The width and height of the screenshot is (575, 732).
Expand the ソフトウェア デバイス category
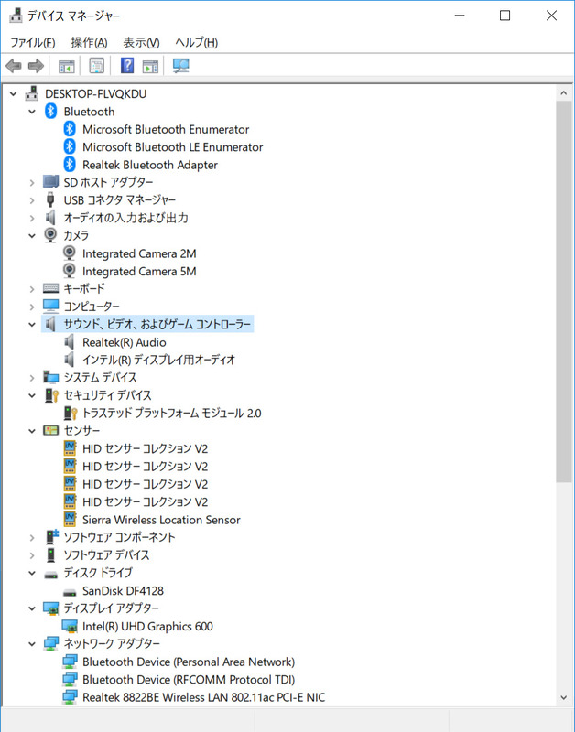click(32, 555)
